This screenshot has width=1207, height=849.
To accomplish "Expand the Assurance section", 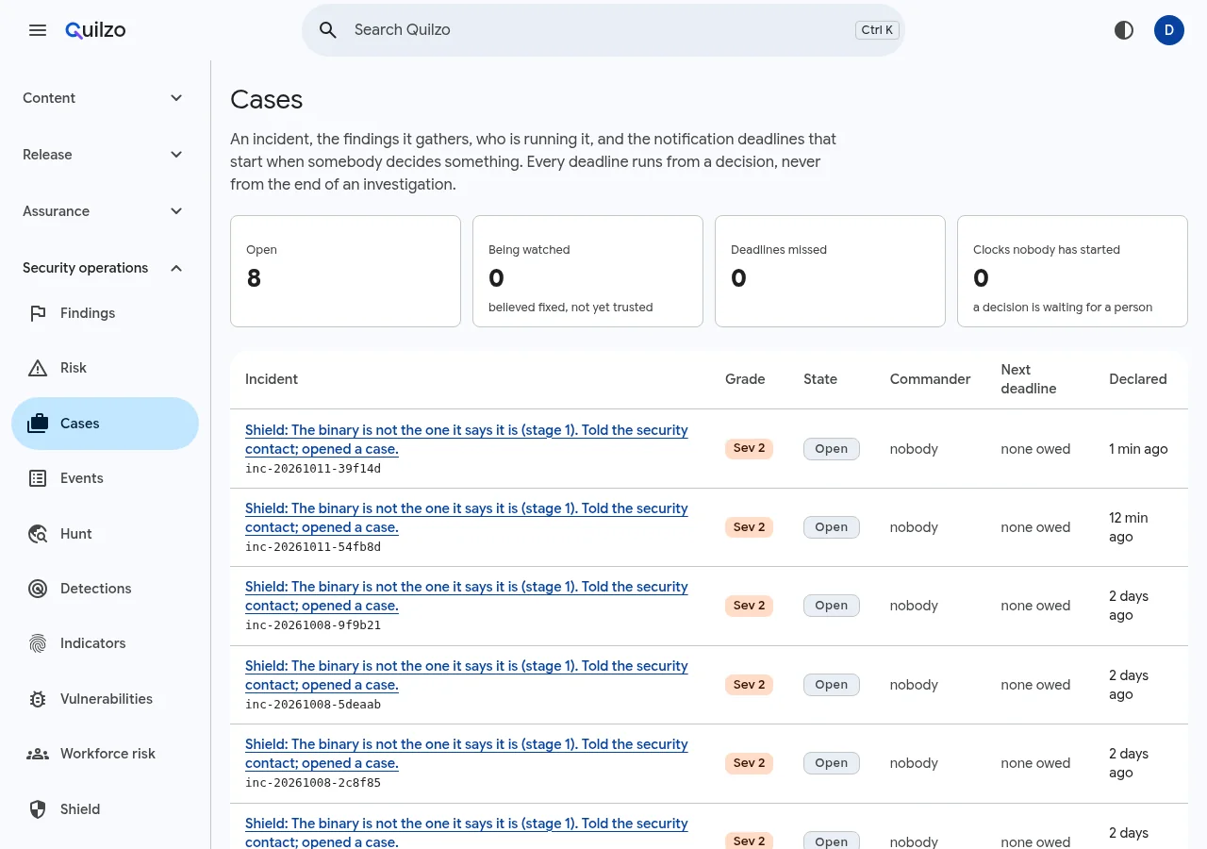I will pos(105,211).
